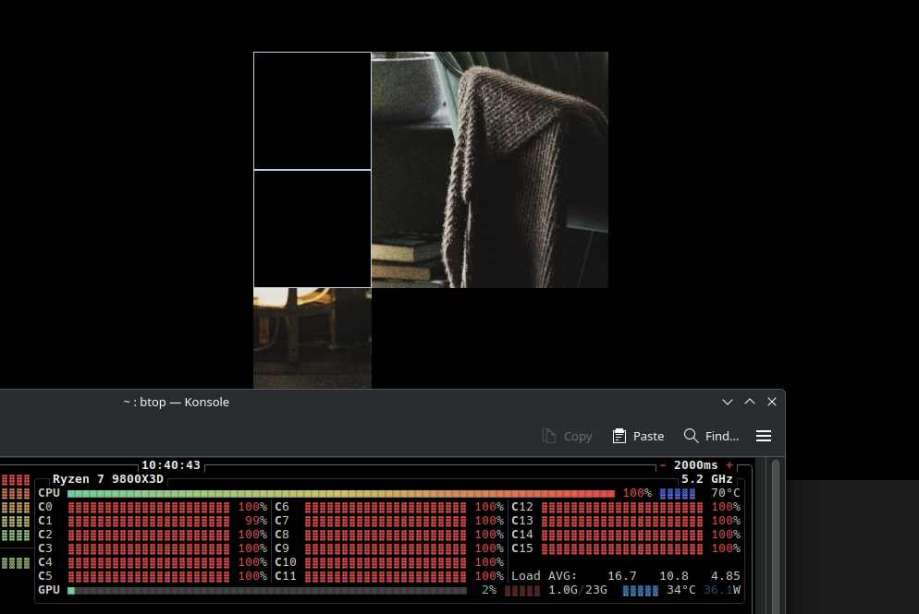Screen dimensions: 919x614
Task: Click the total CPU "100%" value
Action: (x=637, y=493)
